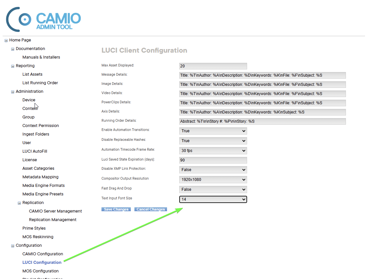Image resolution: width=370 pixels, height=279 pixels.
Task: Select the Max Asset Displayed field
Action: click(213, 66)
